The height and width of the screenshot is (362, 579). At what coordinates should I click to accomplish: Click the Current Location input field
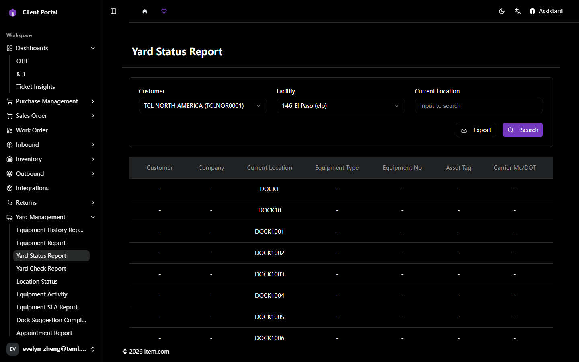[479, 106]
